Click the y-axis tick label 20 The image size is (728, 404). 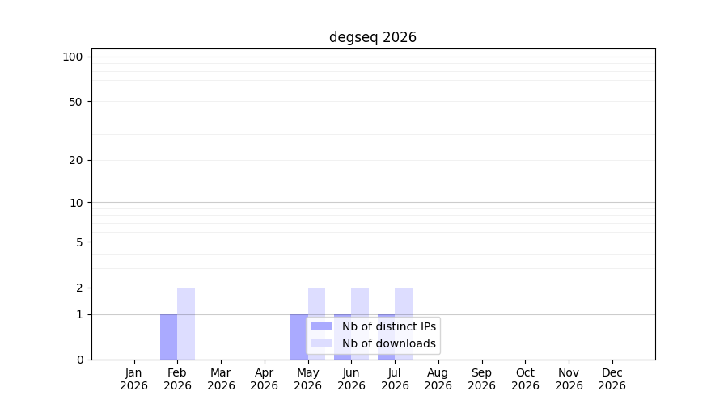pyautogui.click(x=76, y=161)
